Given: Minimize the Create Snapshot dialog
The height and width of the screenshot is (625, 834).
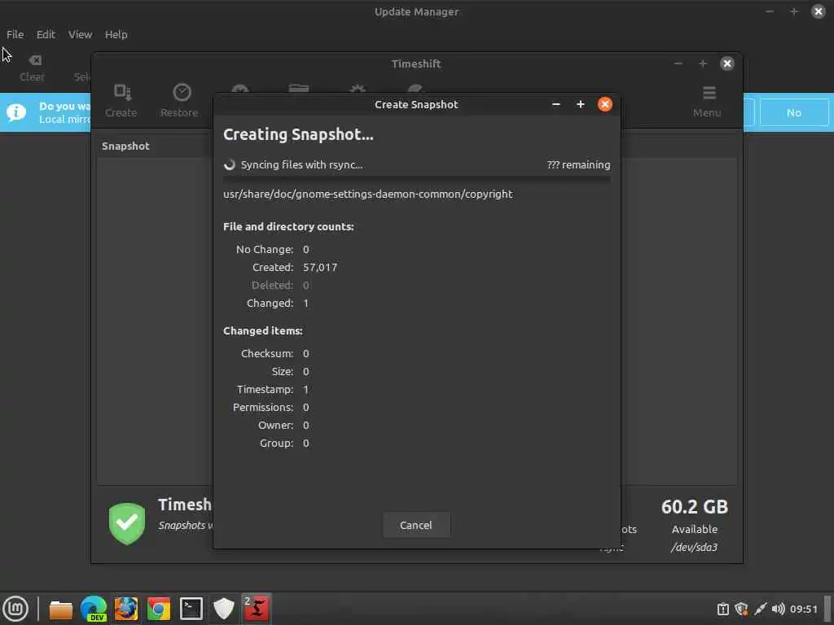Looking at the screenshot, I should coord(555,104).
